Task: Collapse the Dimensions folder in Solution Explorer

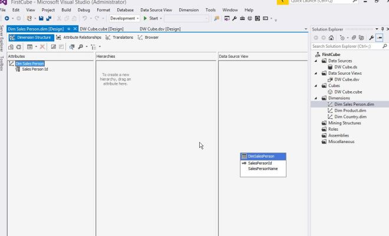Action: (x=316, y=98)
